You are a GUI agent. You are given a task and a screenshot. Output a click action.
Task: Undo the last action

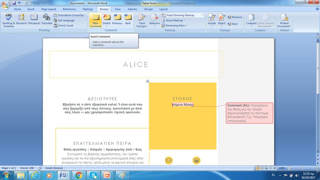[x=19, y=3]
